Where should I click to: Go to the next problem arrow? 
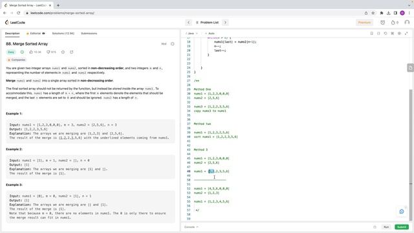pos(225,23)
